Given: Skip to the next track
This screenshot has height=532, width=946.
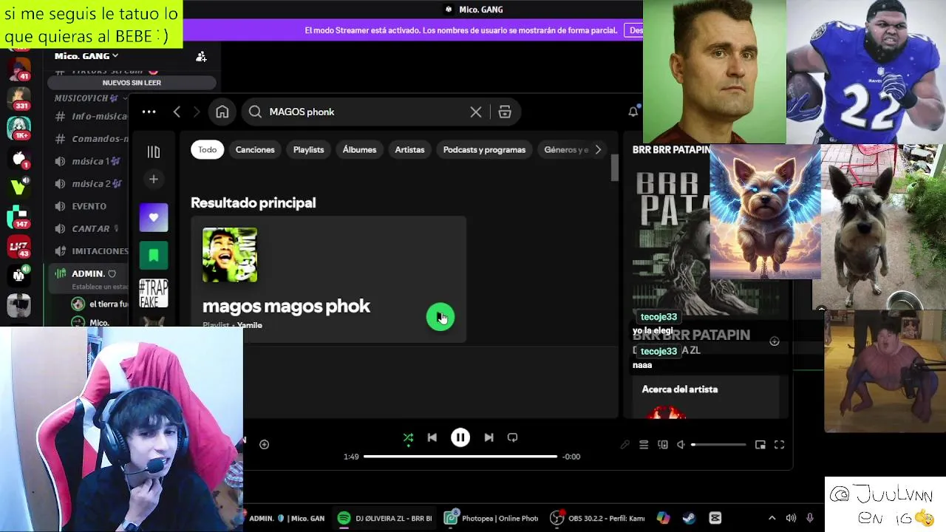Looking at the screenshot, I should pos(489,437).
